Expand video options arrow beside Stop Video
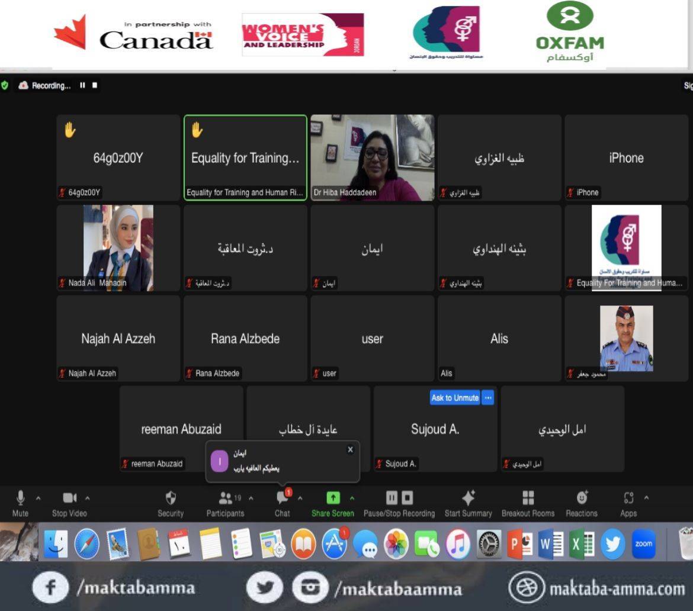 click(x=88, y=498)
